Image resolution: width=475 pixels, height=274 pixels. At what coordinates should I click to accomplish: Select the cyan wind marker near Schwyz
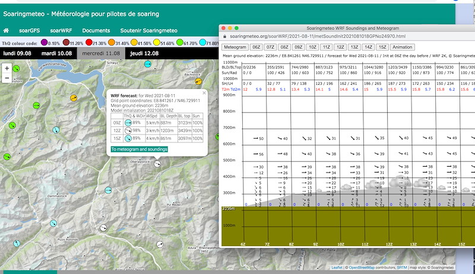click(147, 64)
